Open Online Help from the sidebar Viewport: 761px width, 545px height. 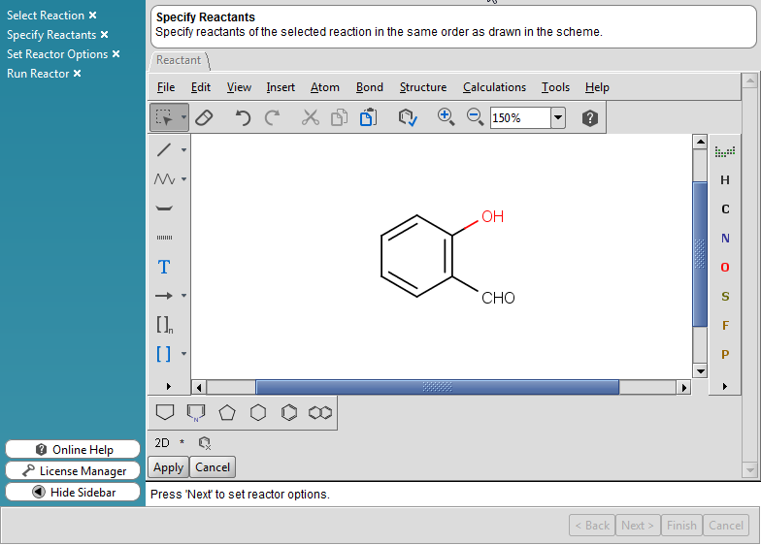coord(73,450)
